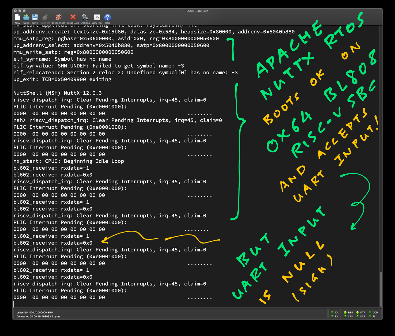The image size is (395, 336).
Task: Click the usbserial-1420 port status text
Action: [36, 312]
